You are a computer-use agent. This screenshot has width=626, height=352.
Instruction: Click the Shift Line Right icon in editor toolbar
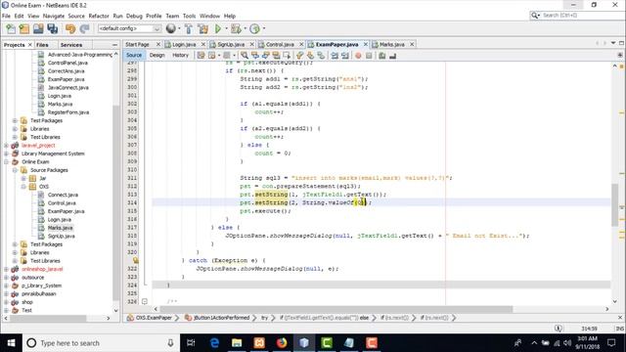tap(345, 56)
